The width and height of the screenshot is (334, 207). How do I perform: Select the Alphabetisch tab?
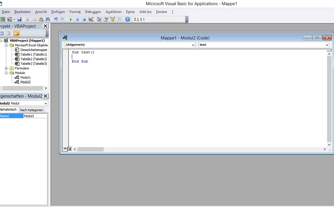[x=9, y=110]
